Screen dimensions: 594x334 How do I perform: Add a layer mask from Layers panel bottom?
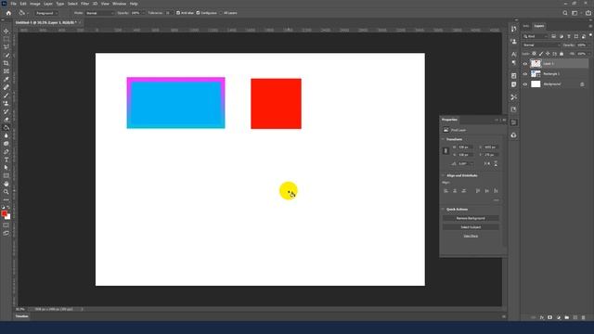(x=550, y=317)
